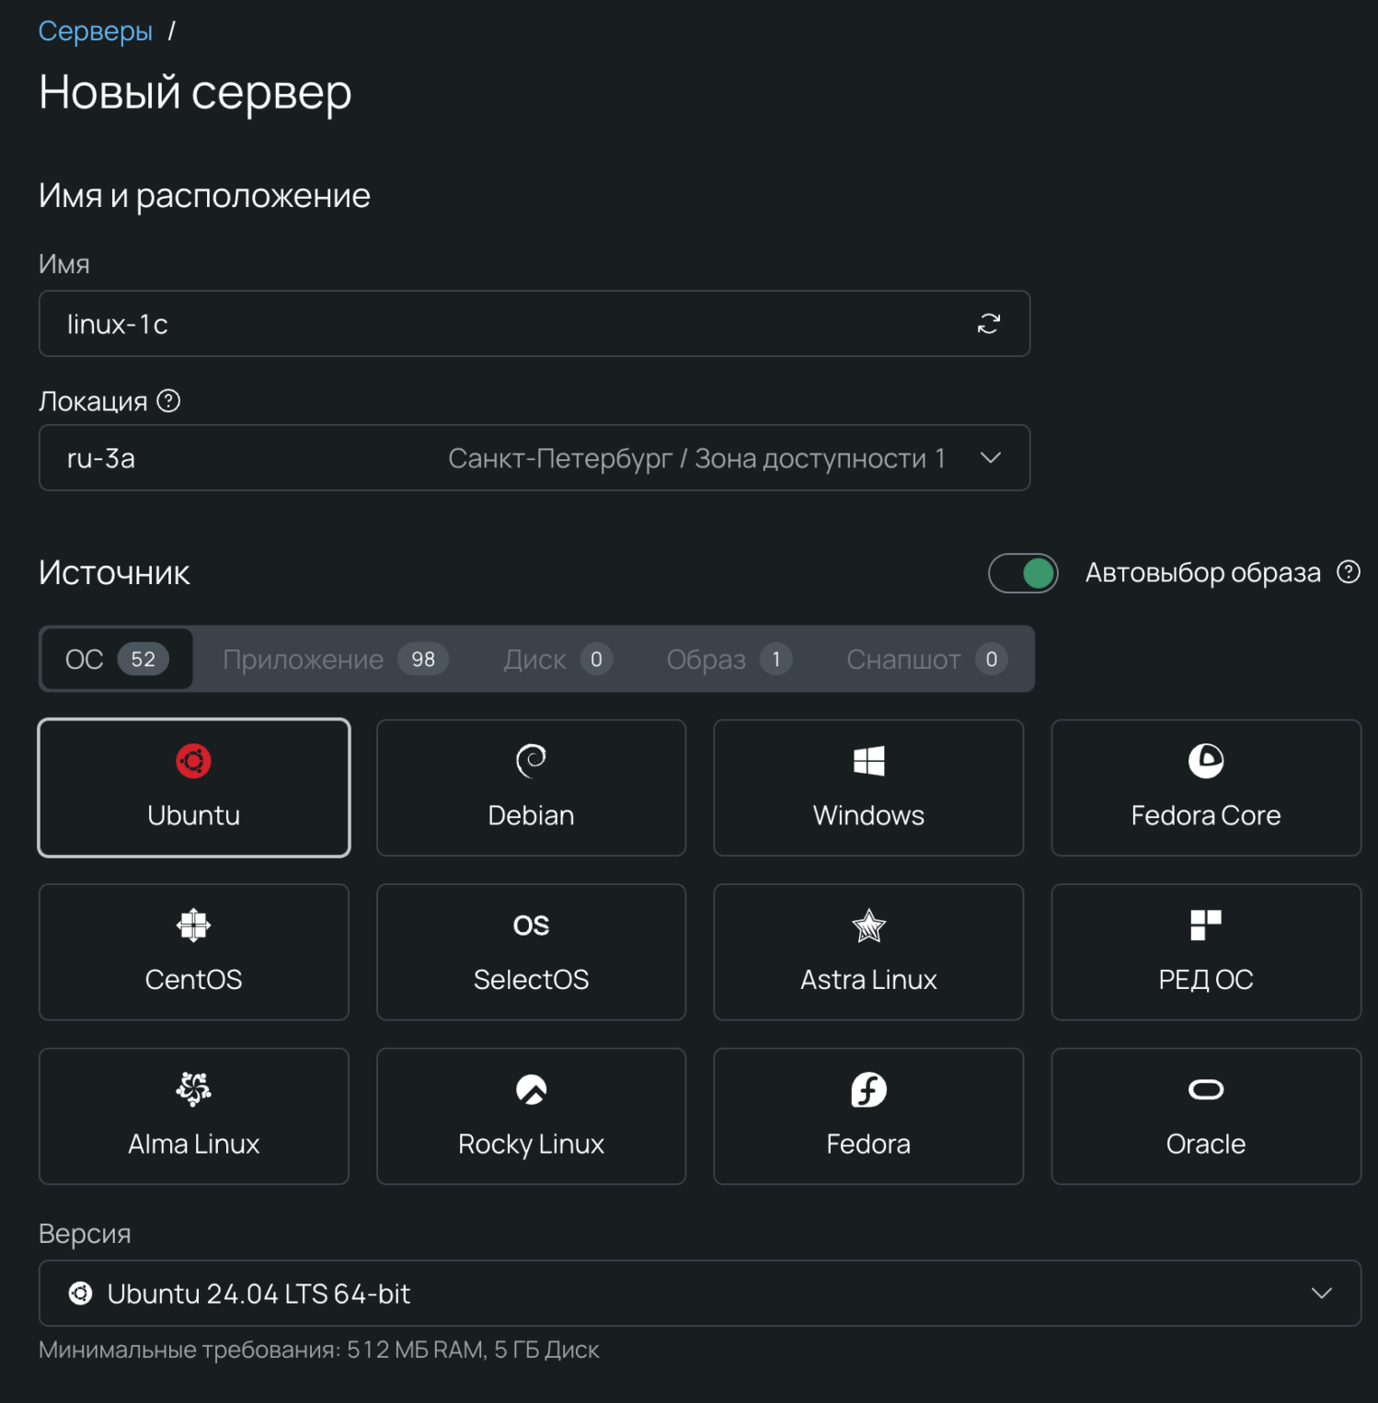Open help icon next to Локация
This screenshot has width=1378, height=1403.
pyautogui.click(x=168, y=401)
